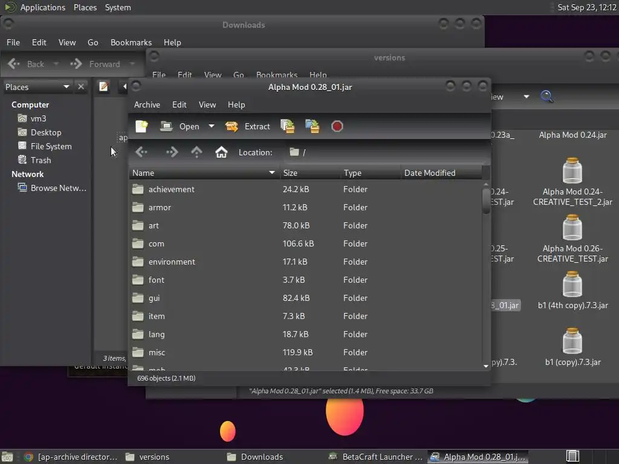This screenshot has height=464, width=619.
Task: Click Extract in the archive toolbar
Action: click(x=247, y=126)
